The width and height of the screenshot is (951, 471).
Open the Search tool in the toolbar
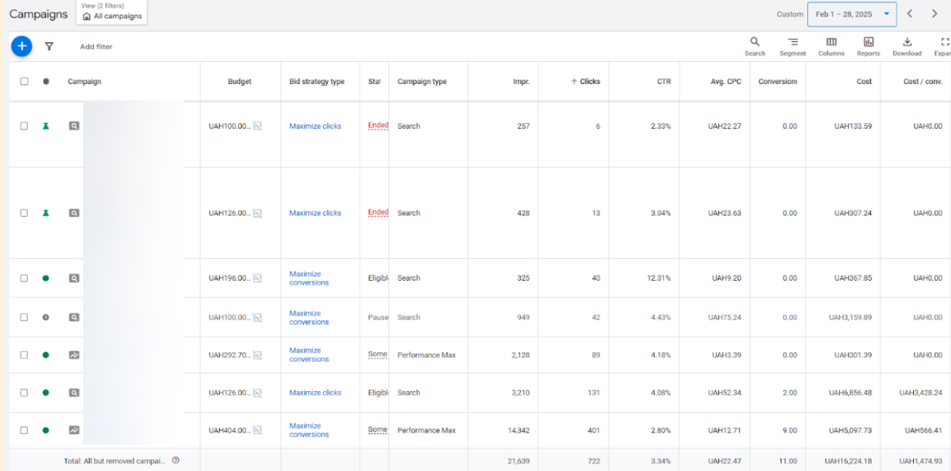754,47
